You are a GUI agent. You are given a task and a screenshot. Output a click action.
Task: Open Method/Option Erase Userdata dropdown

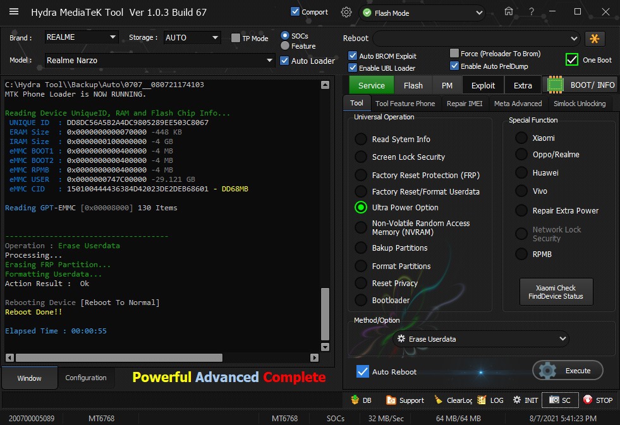pos(481,339)
